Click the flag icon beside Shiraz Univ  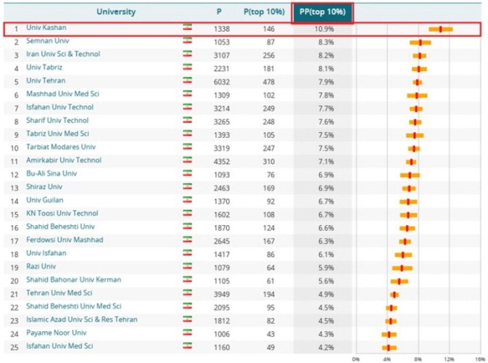point(187,187)
